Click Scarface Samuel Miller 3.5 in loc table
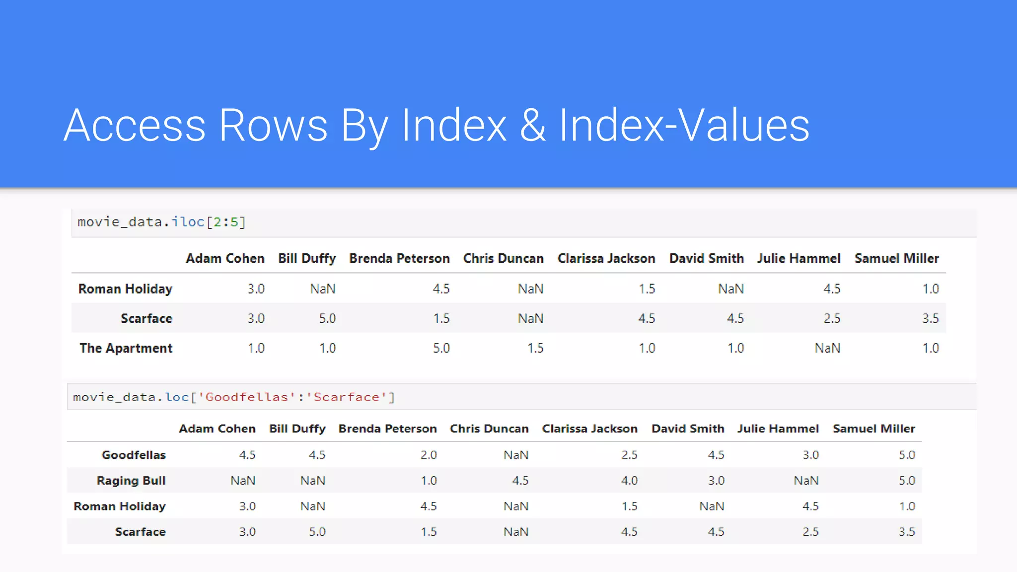1017x572 pixels. [x=907, y=532]
